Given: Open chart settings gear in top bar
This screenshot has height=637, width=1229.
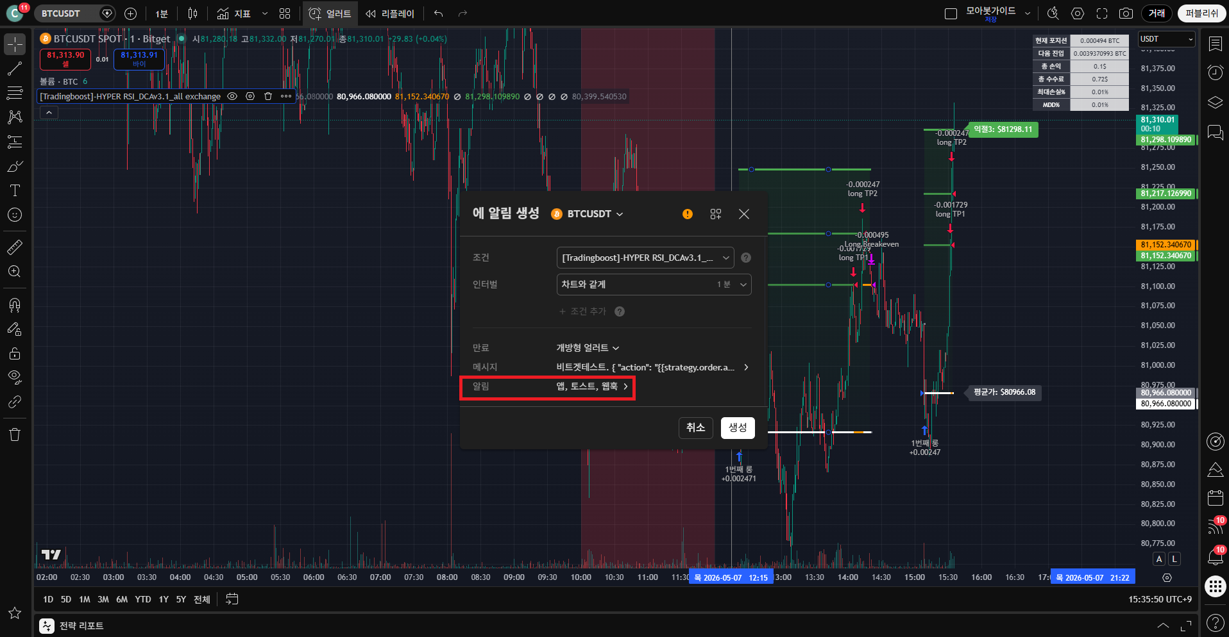Looking at the screenshot, I should 1078,13.
